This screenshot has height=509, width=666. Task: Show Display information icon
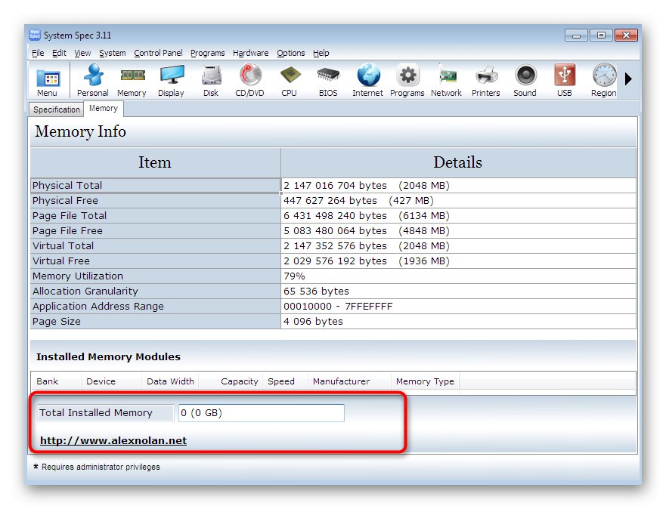click(x=171, y=81)
